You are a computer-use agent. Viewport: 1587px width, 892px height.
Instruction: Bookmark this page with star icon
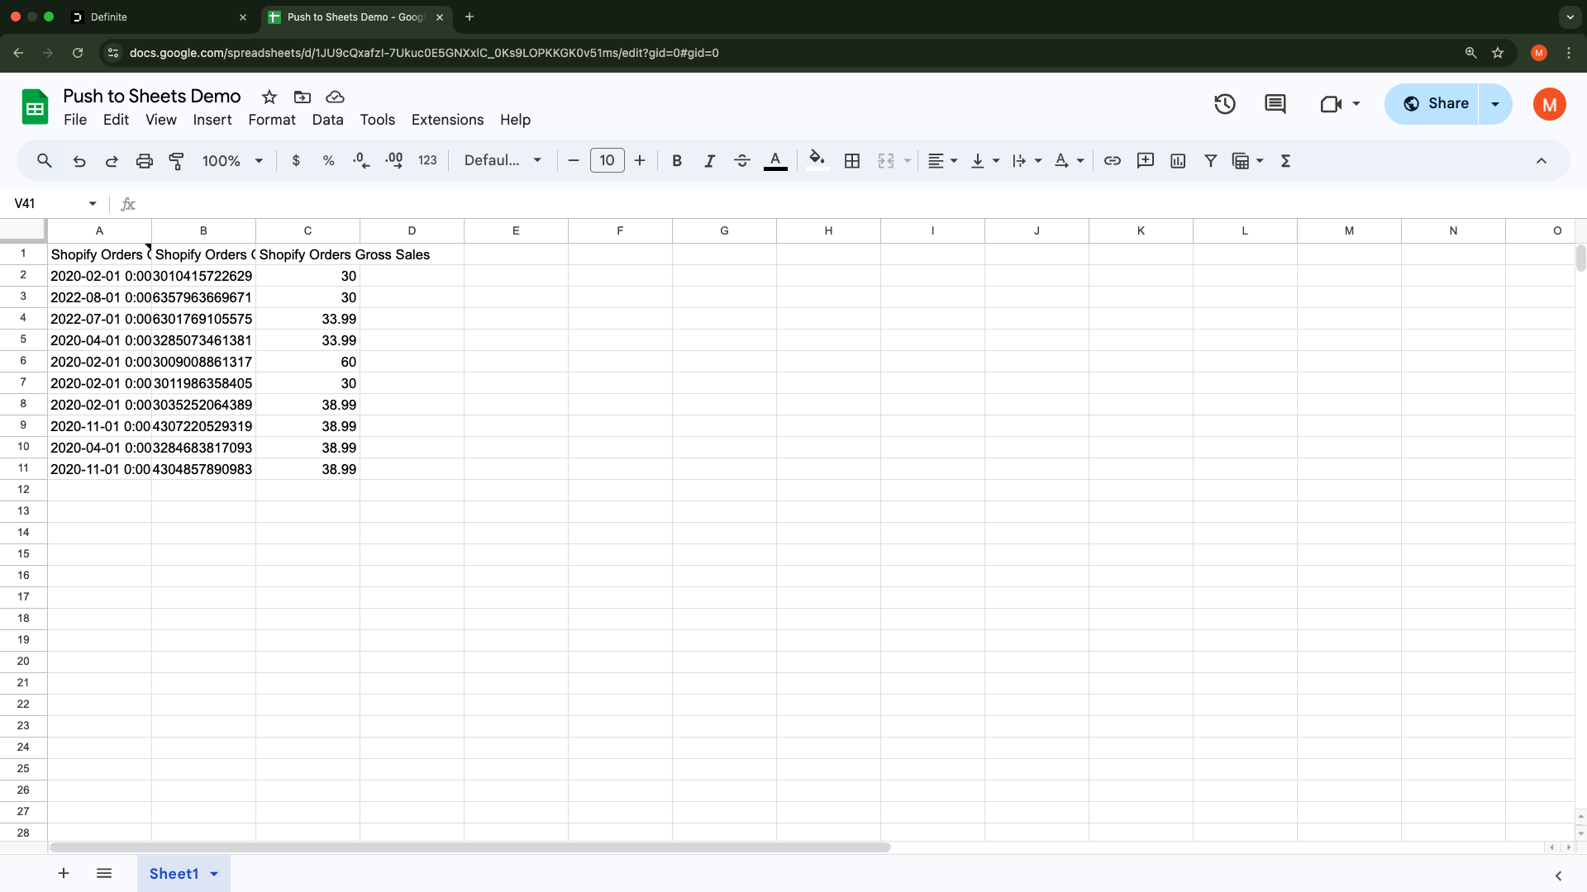click(x=1498, y=53)
